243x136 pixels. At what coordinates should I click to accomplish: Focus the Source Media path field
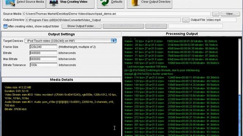117,14
